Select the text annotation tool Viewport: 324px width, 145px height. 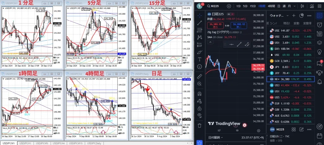click(200, 59)
